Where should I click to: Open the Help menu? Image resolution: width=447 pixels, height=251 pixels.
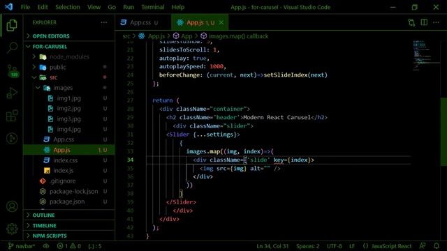pyautogui.click(x=178, y=7)
